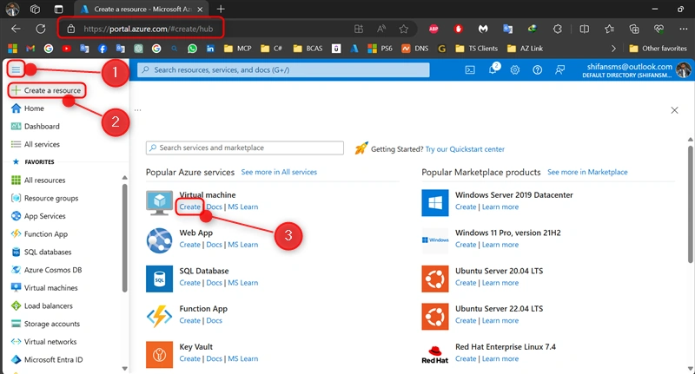Image resolution: width=695 pixels, height=374 pixels.
Task: Click Create under Function App service
Action: click(189, 320)
